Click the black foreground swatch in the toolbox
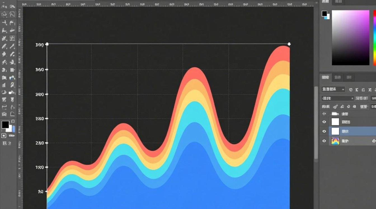 click(x=5, y=125)
